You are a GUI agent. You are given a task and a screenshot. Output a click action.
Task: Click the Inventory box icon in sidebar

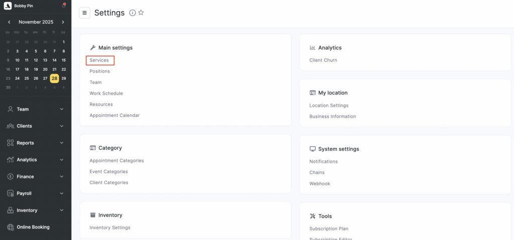pos(10,210)
